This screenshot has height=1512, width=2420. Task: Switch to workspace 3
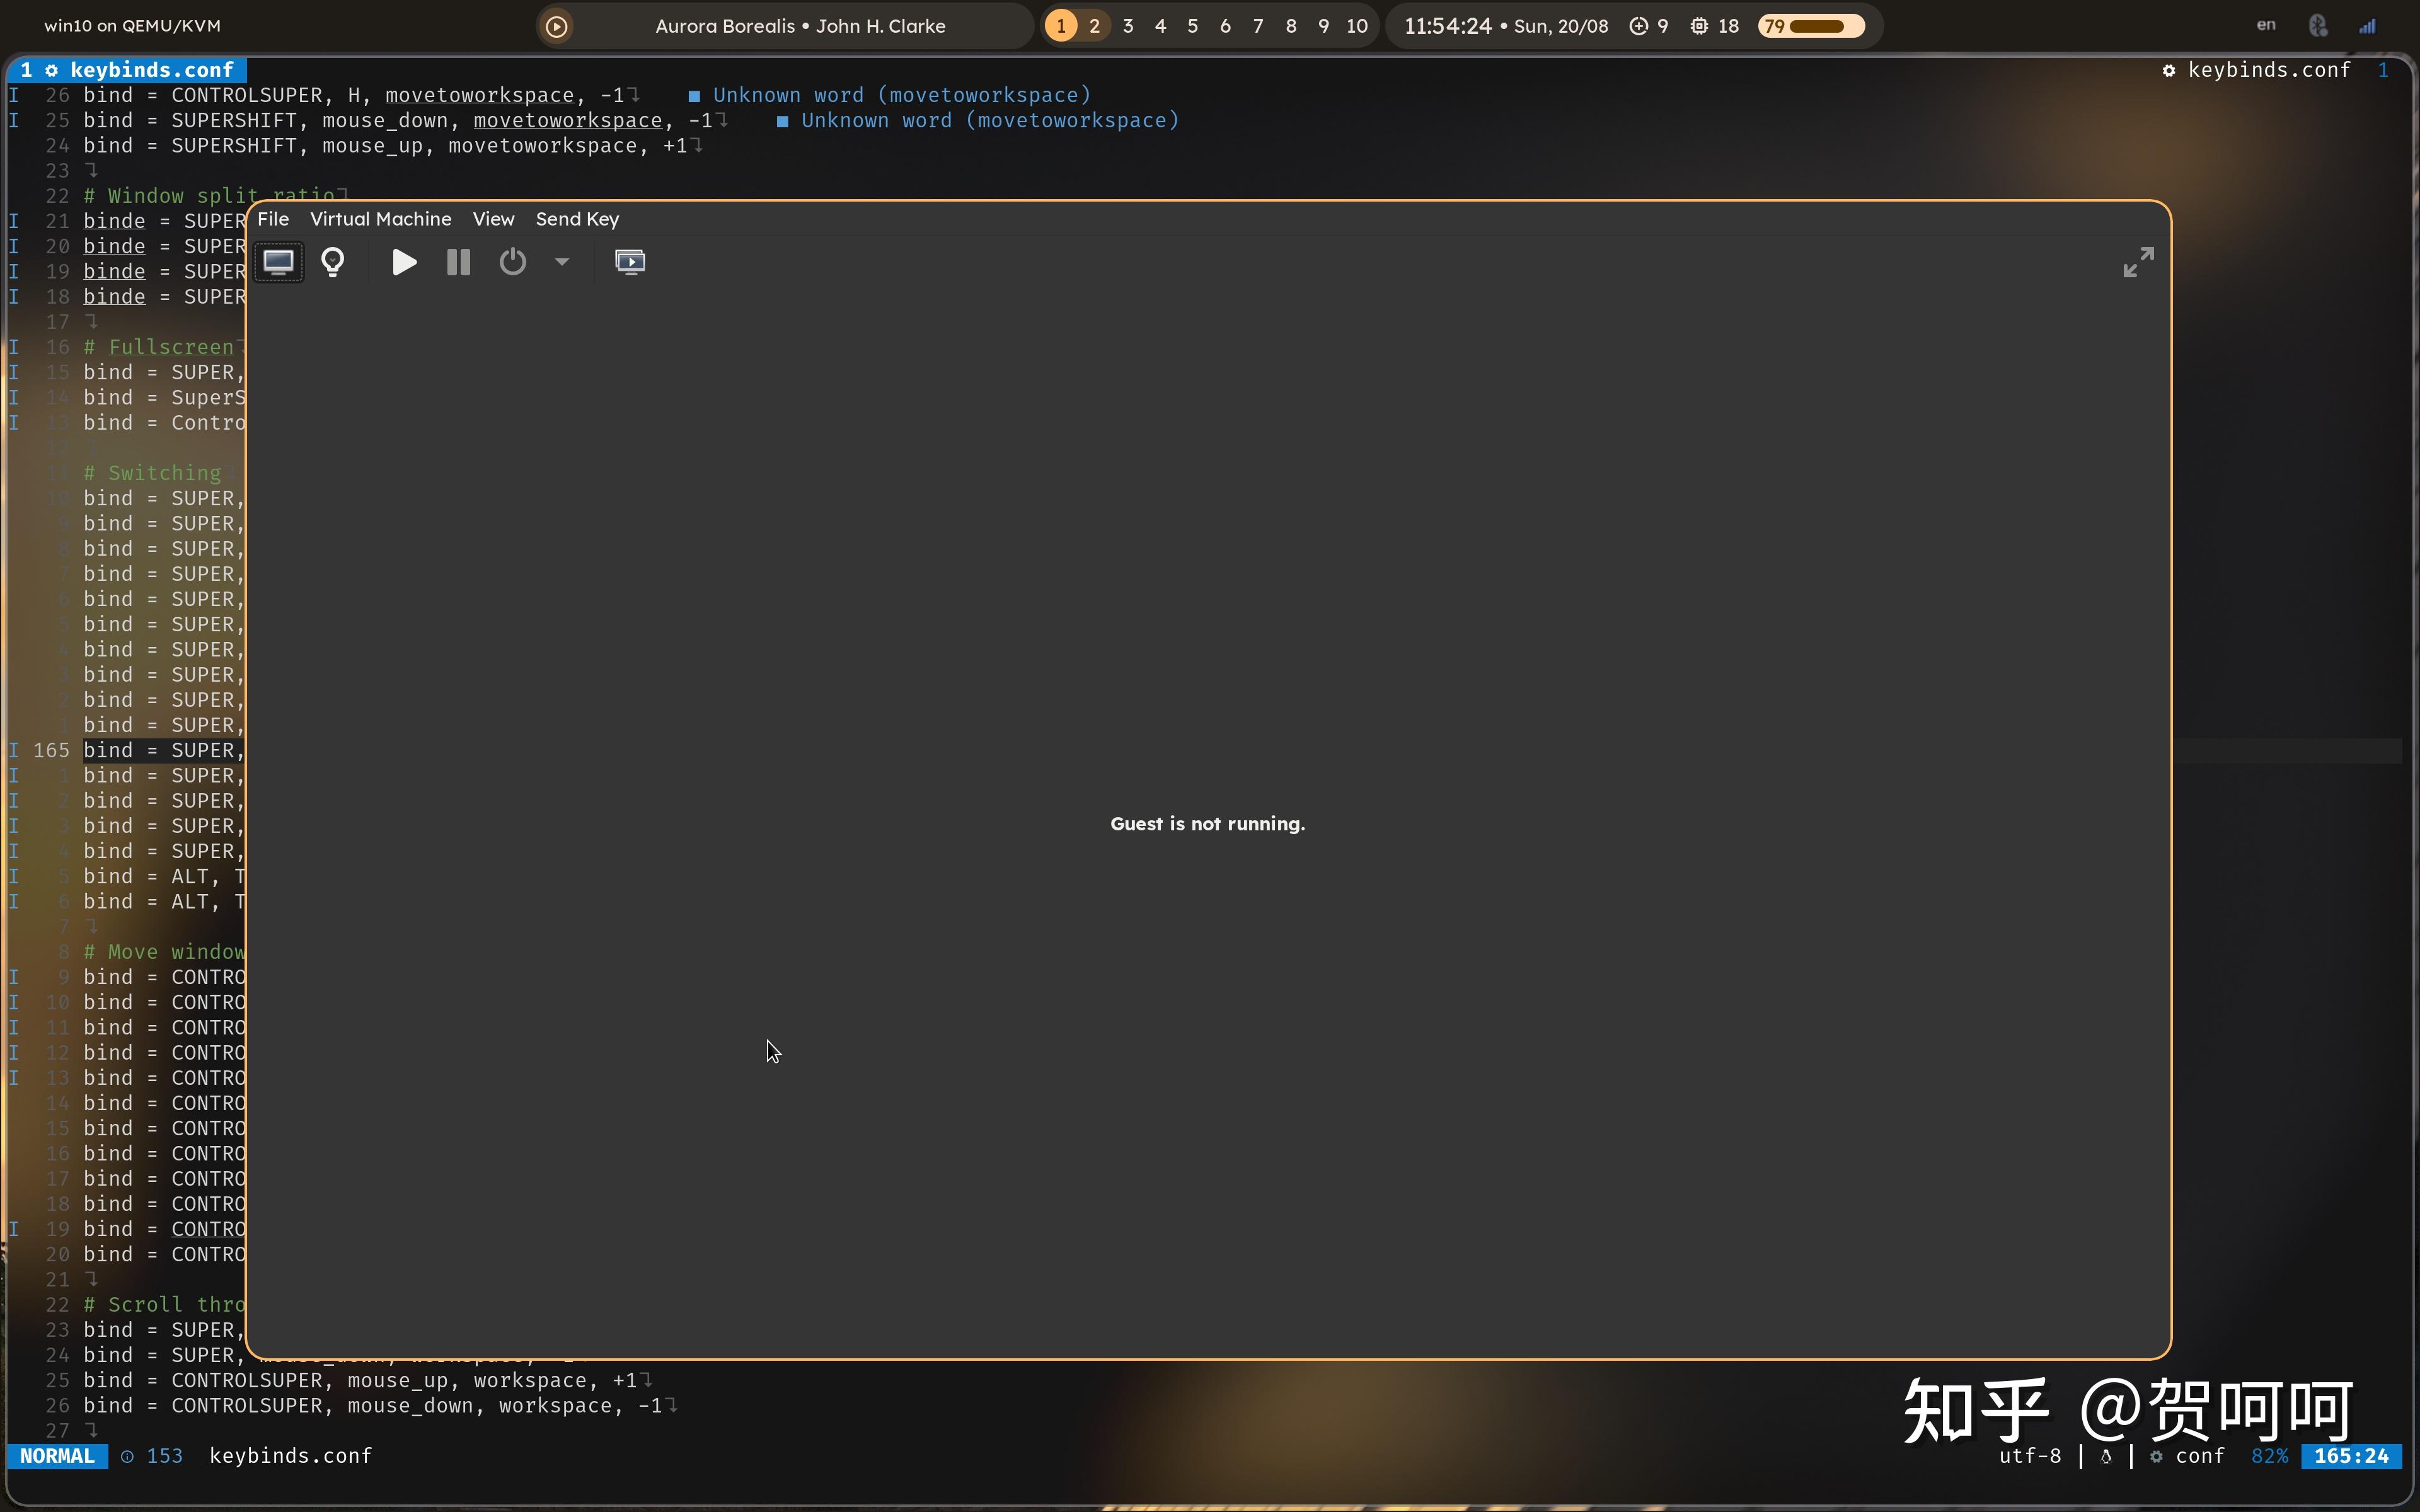(1128, 26)
